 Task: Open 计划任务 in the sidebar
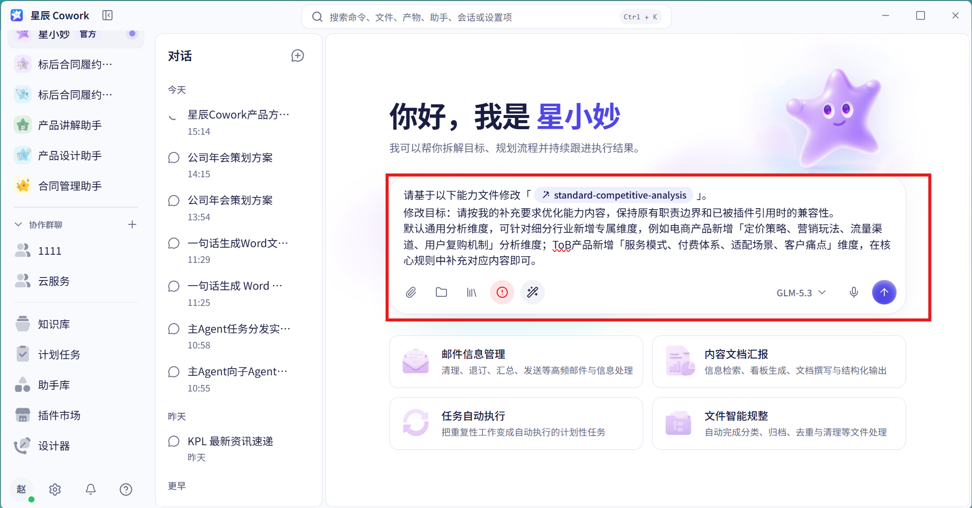coord(76,355)
